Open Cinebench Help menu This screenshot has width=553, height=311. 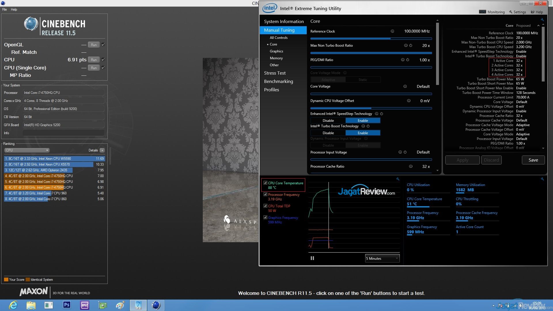pos(14,10)
